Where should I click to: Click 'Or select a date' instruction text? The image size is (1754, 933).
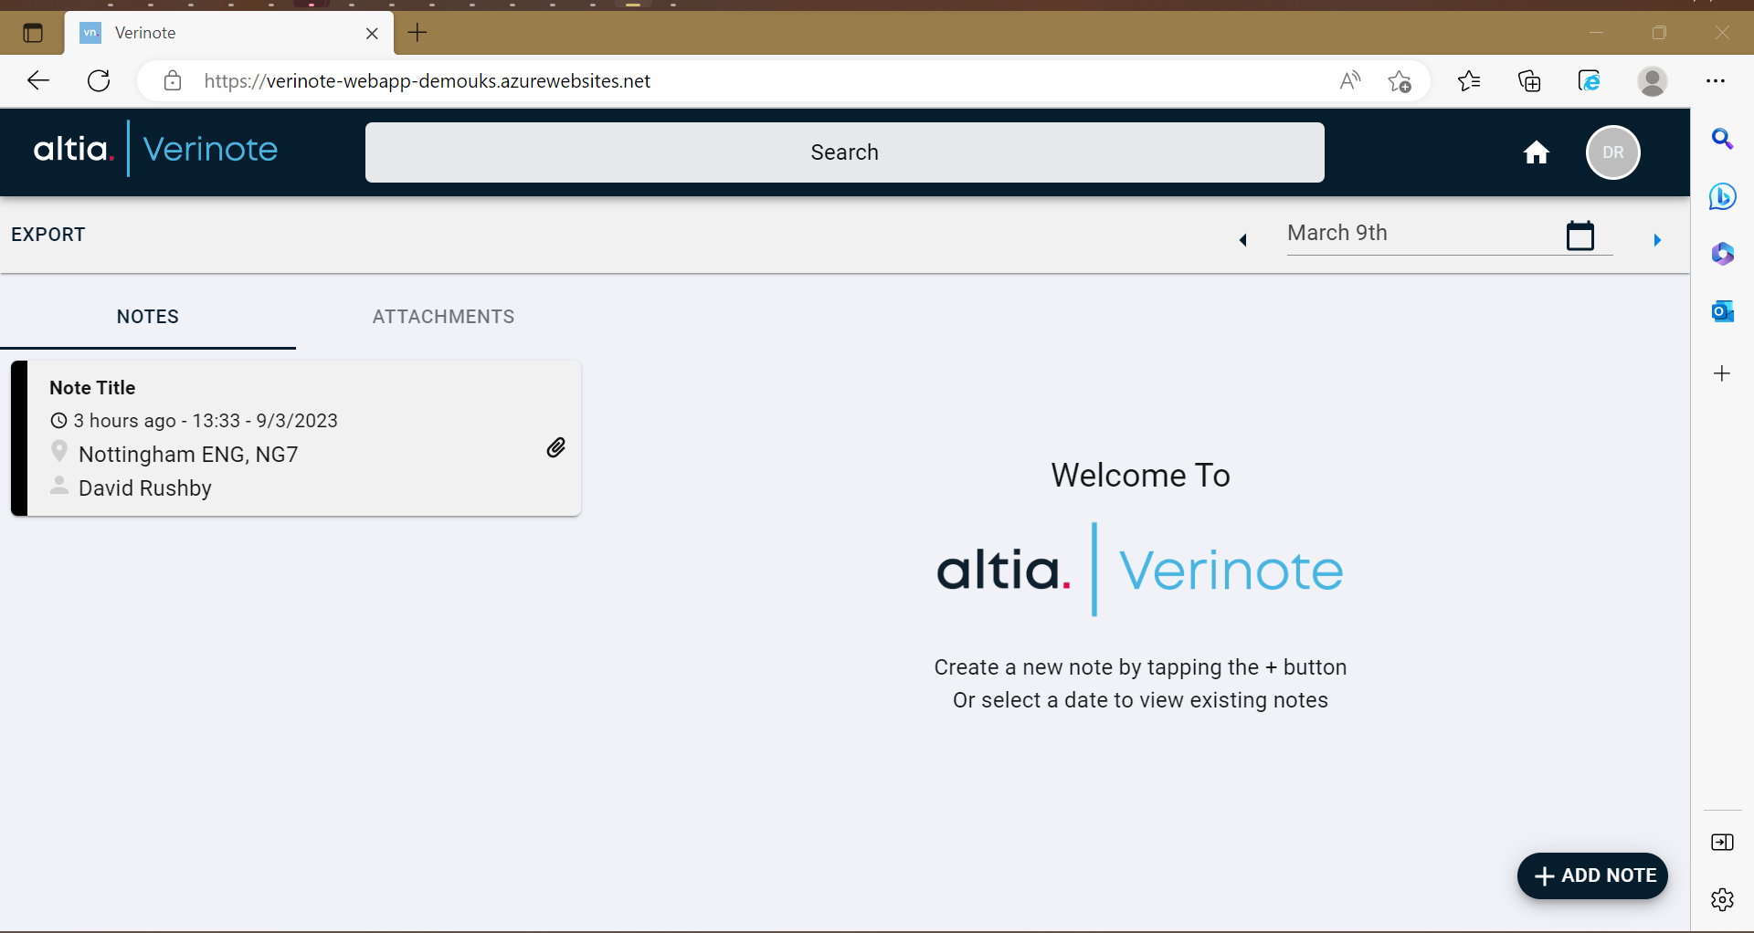1140,700
